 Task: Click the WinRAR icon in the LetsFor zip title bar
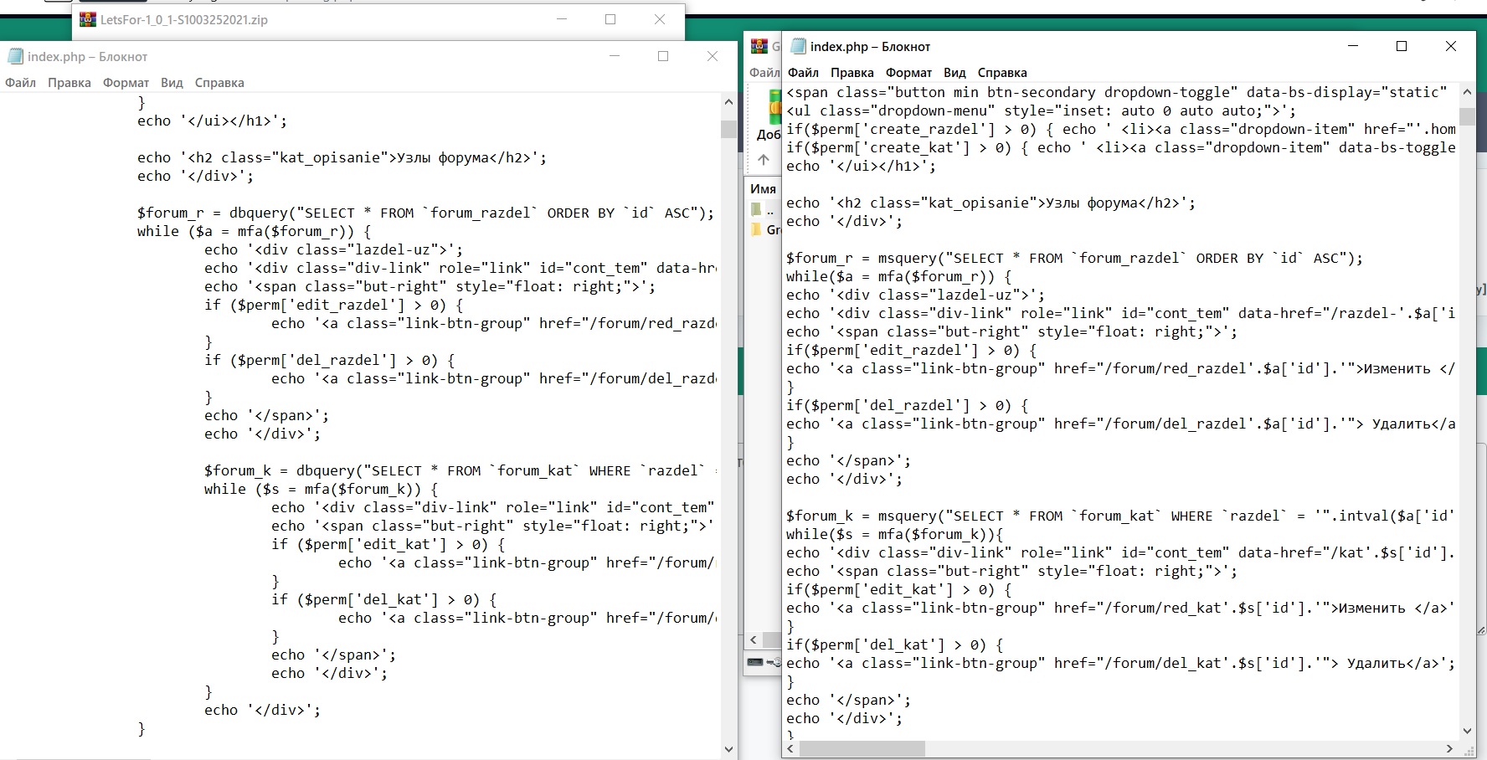[x=88, y=19]
